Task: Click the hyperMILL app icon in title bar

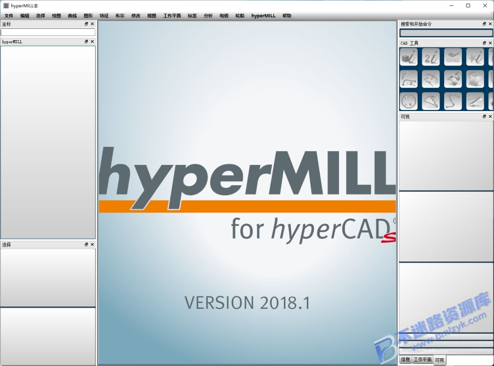Action: tap(6, 5)
